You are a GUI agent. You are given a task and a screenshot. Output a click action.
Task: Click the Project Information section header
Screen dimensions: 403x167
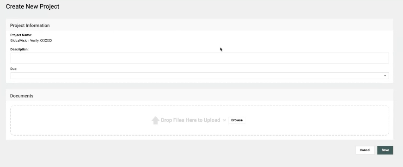click(30, 25)
